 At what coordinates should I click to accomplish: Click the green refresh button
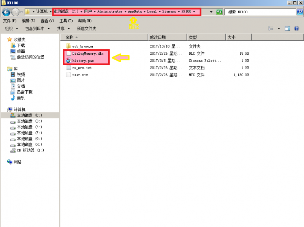(x=219, y=12)
